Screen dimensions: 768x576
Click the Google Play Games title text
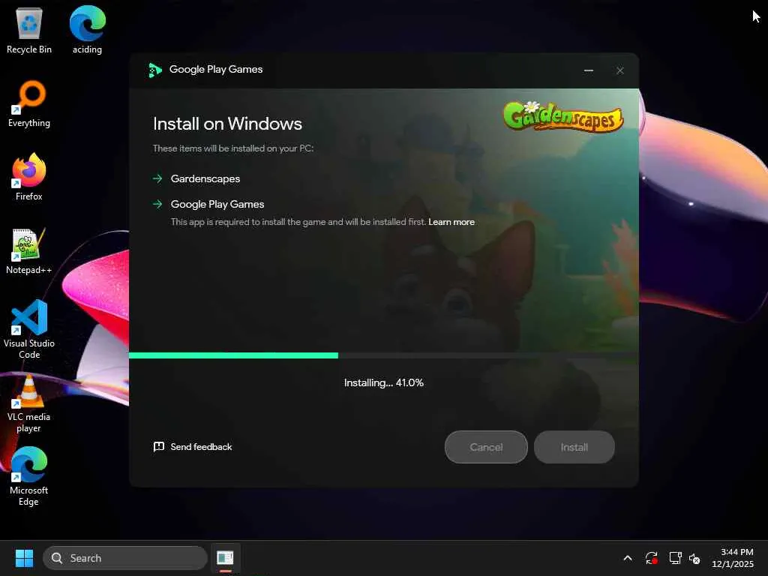point(216,70)
